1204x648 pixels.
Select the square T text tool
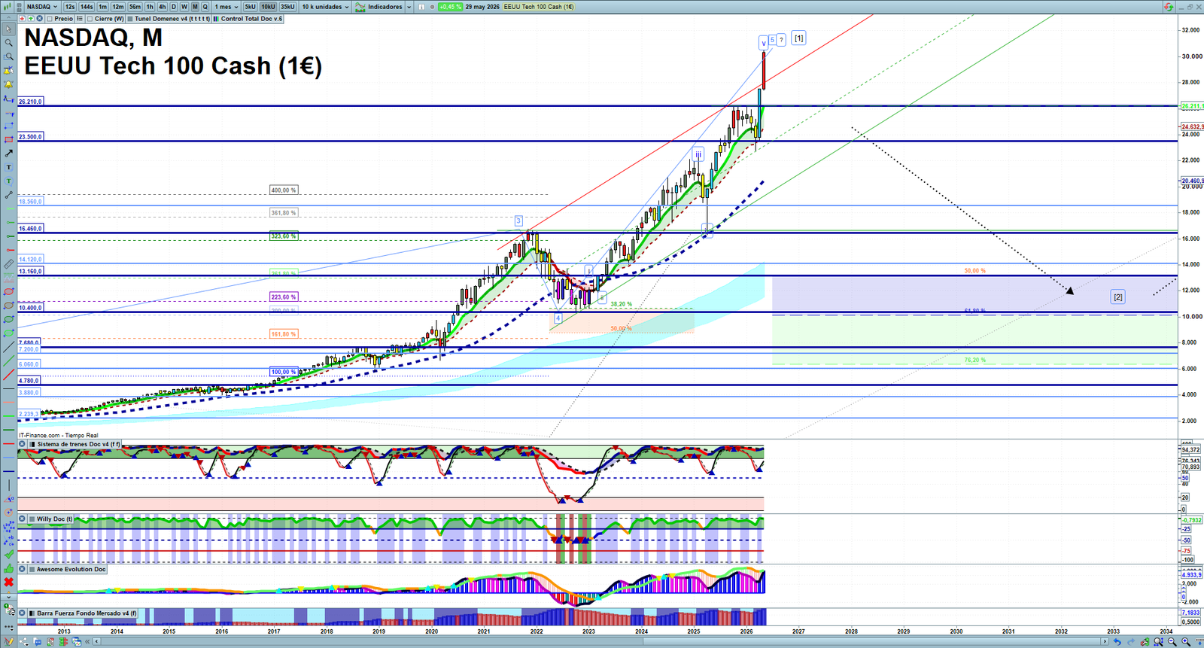pyautogui.click(x=8, y=167)
